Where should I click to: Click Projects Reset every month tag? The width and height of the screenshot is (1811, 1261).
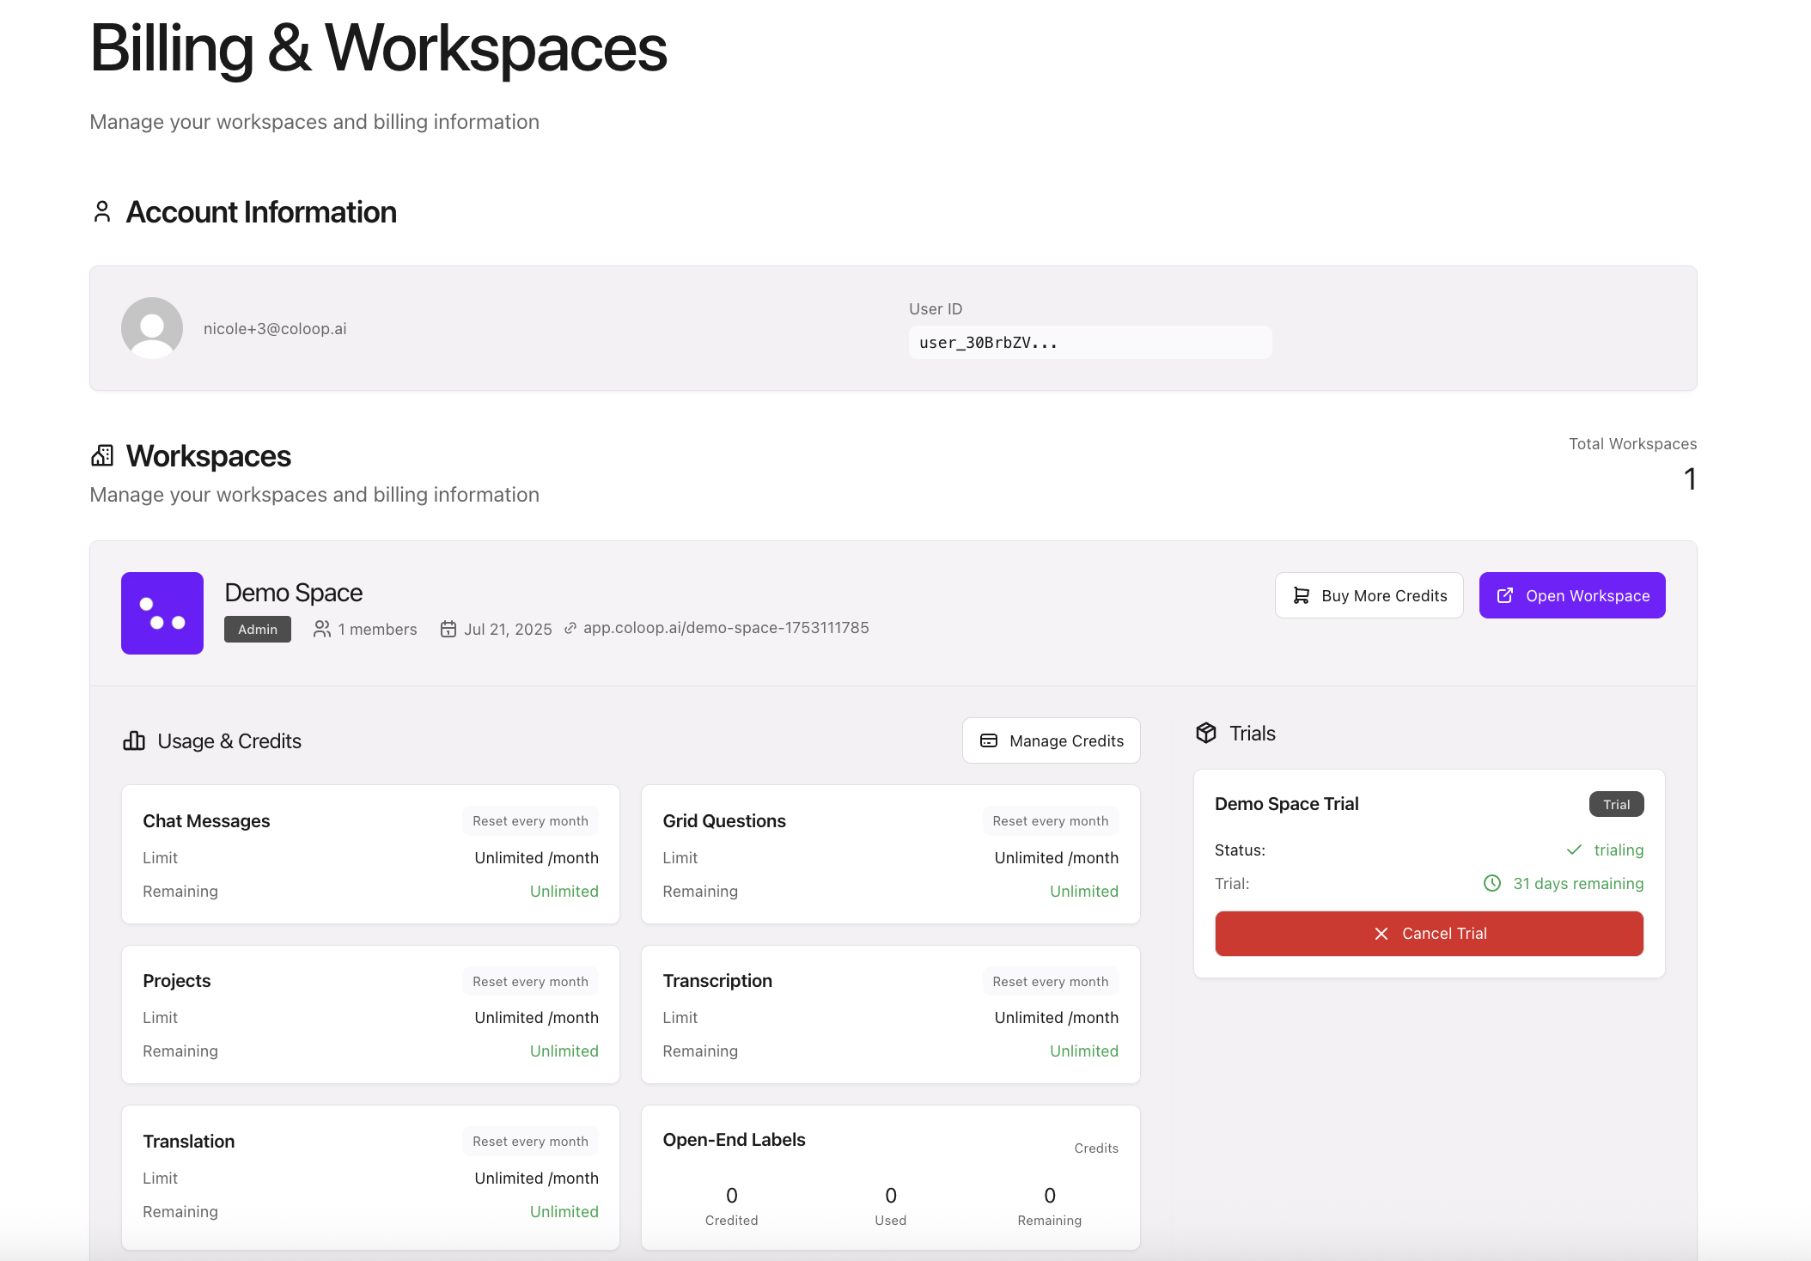point(530,981)
